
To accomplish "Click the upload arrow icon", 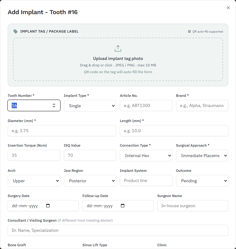I will 118,49.
